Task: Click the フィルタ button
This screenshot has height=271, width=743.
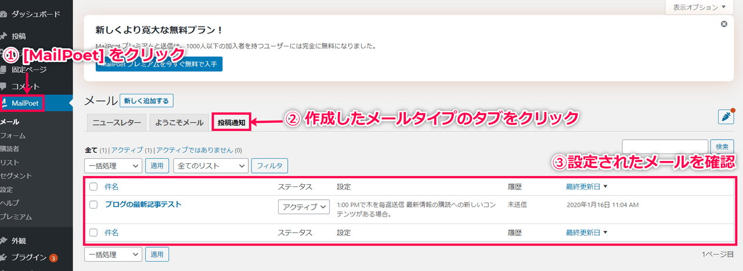Action: (269, 166)
